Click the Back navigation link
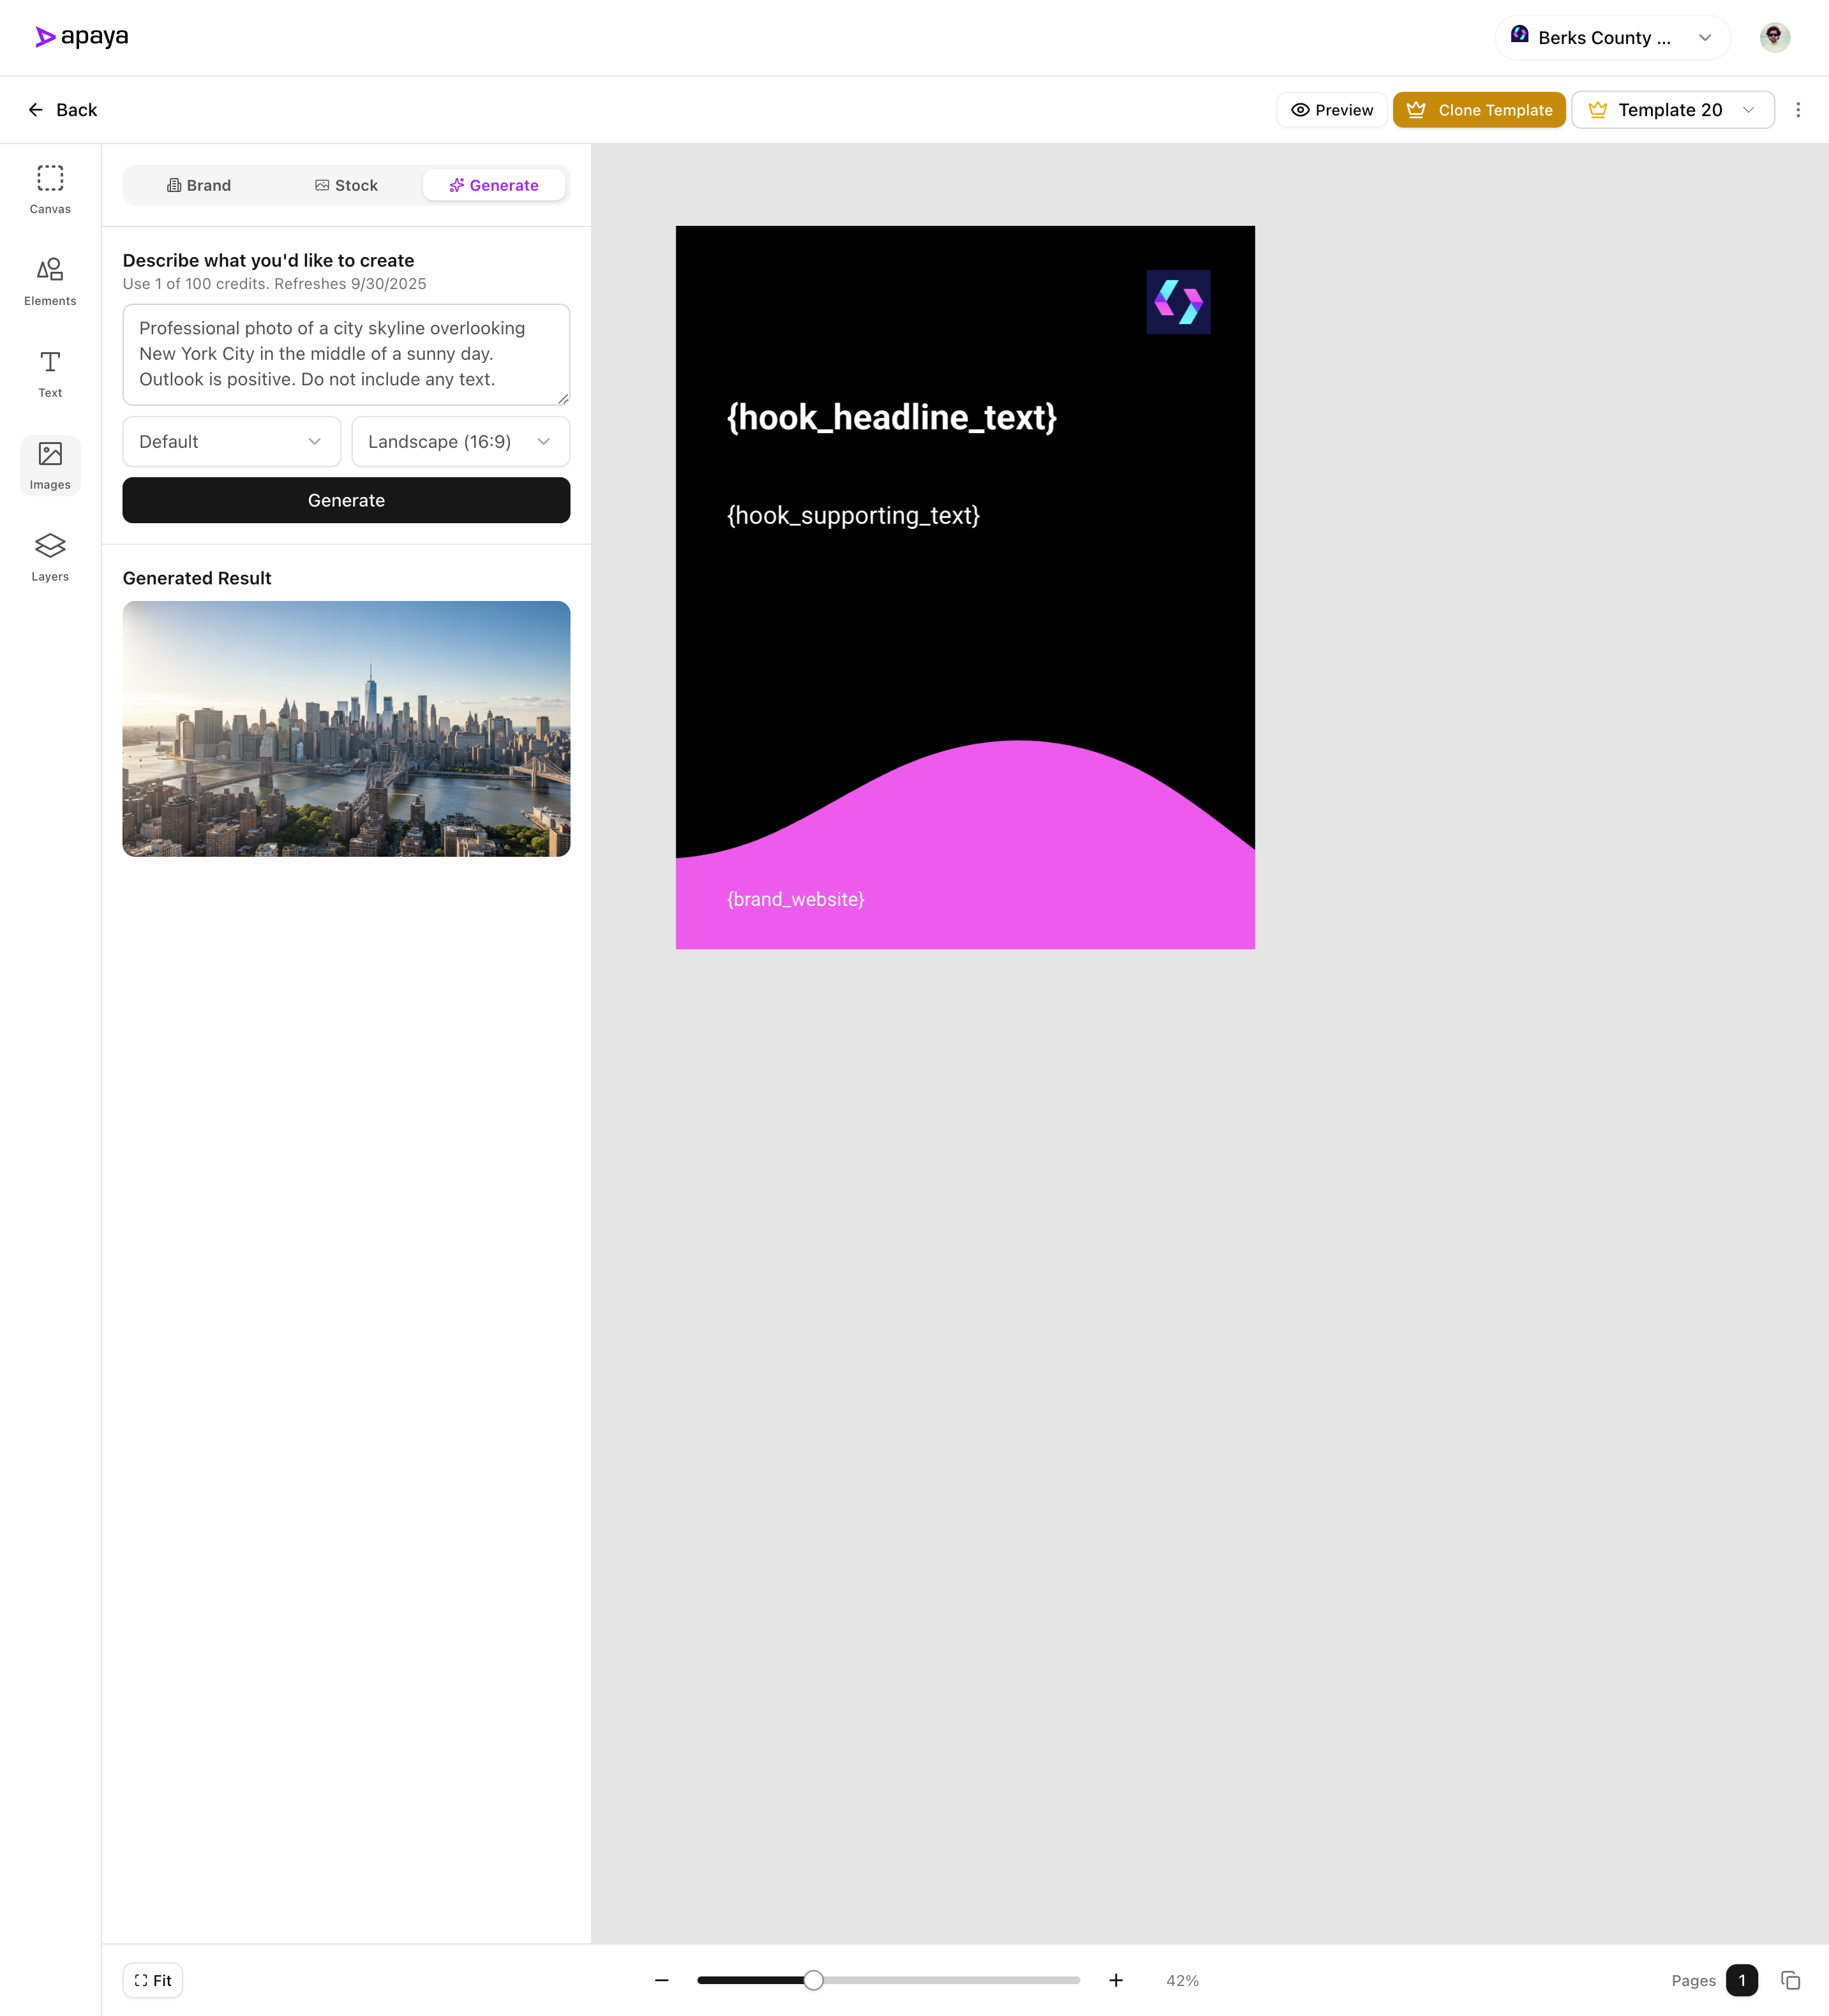 tap(63, 110)
